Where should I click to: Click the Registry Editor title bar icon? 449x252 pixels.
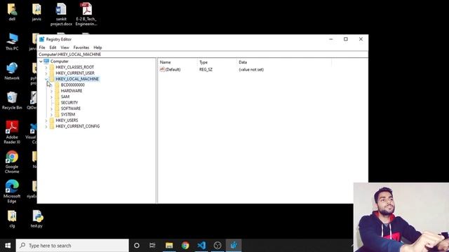coord(42,39)
